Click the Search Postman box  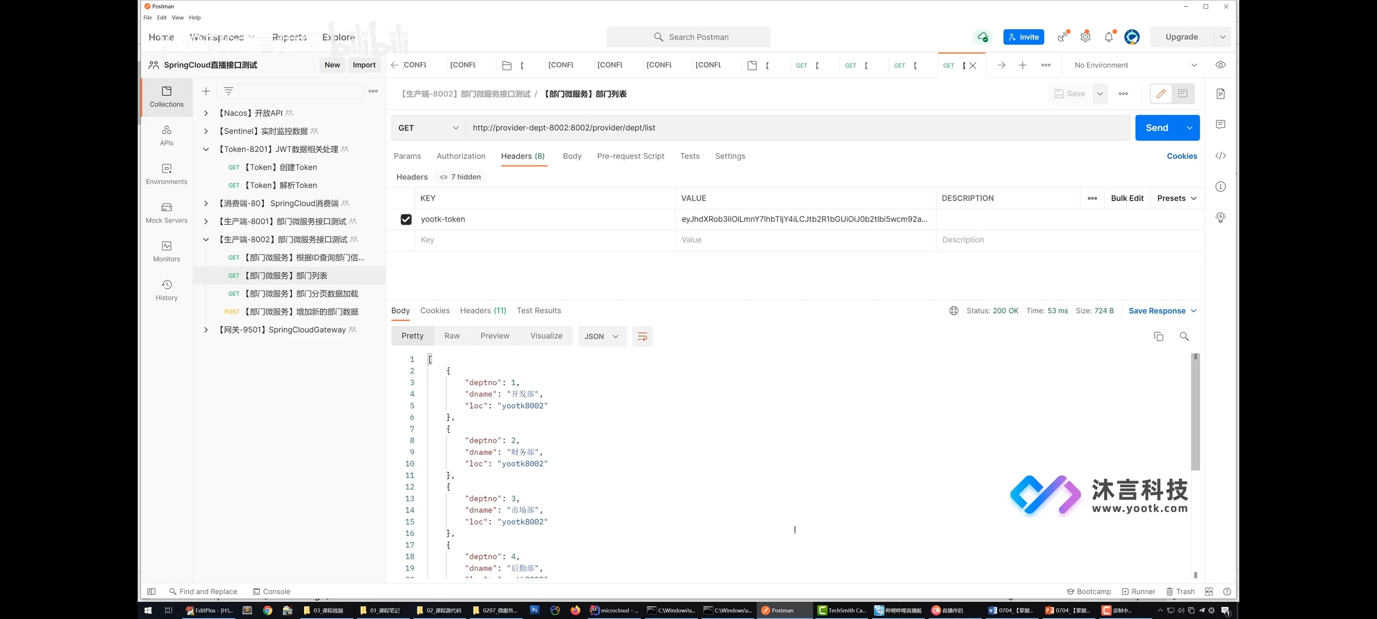(x=688, y=37)
